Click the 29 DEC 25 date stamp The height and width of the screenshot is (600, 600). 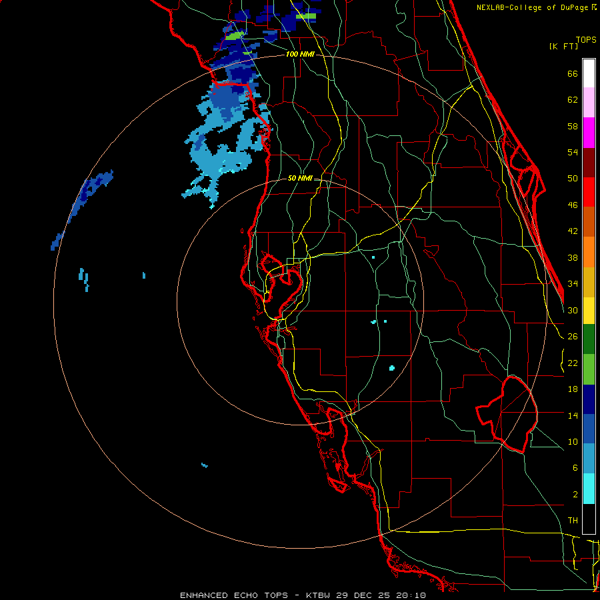pos(363,595)
